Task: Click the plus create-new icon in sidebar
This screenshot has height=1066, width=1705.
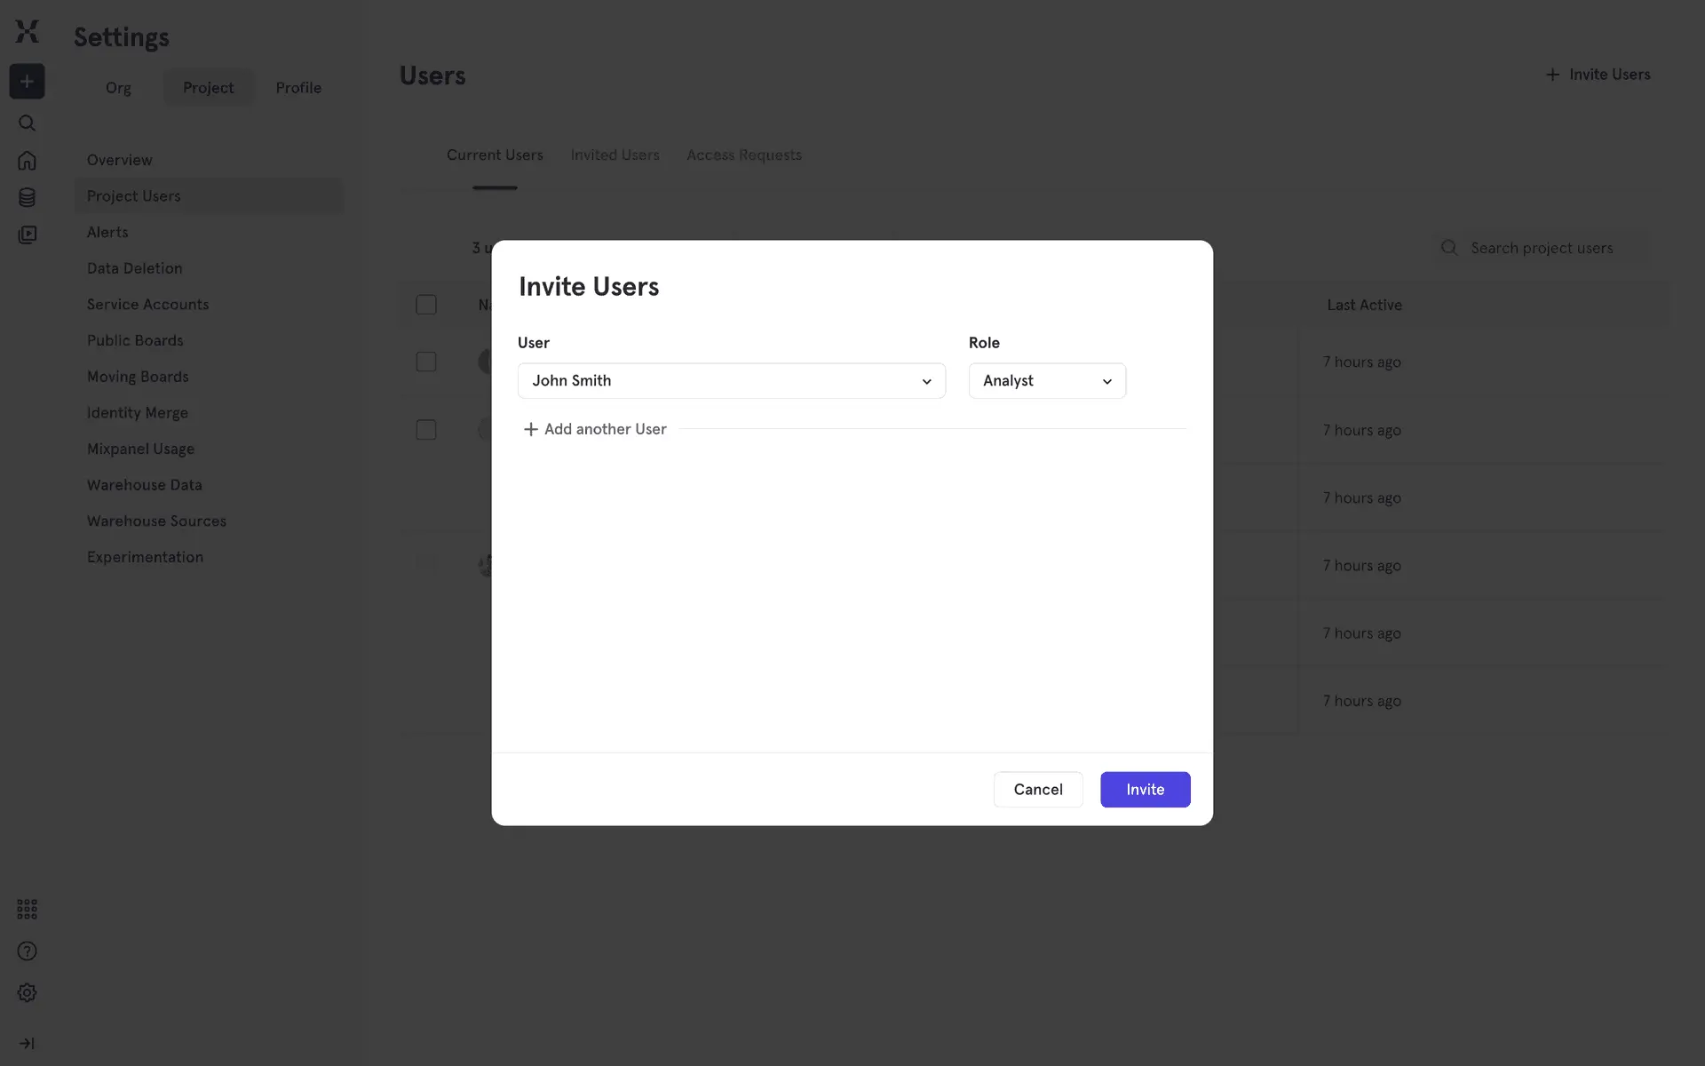Action: [27, 82]
